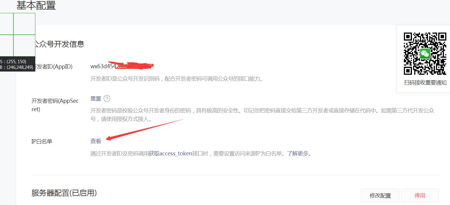Screen dimensions: 450x205
Task: Click the QR code's top-left finder square
Action: coord(408,37)
